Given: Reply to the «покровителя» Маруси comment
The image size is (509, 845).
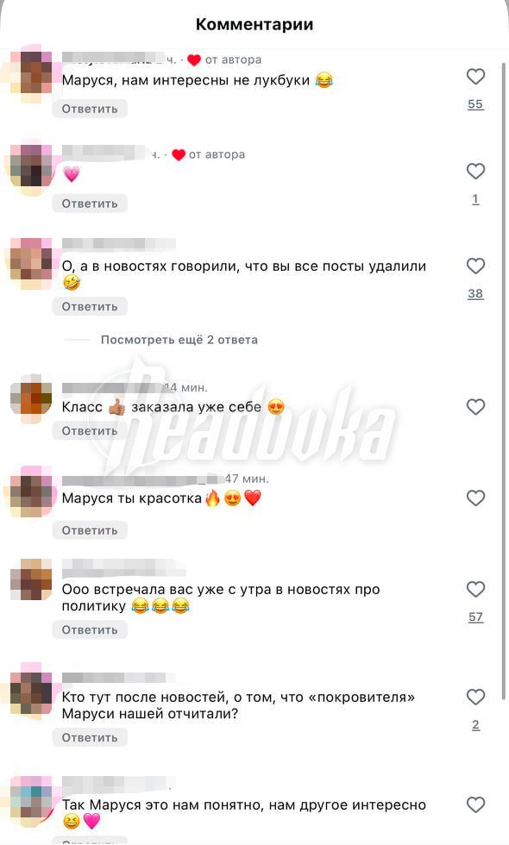Looking at the screenshot, I should pos(90,738).
